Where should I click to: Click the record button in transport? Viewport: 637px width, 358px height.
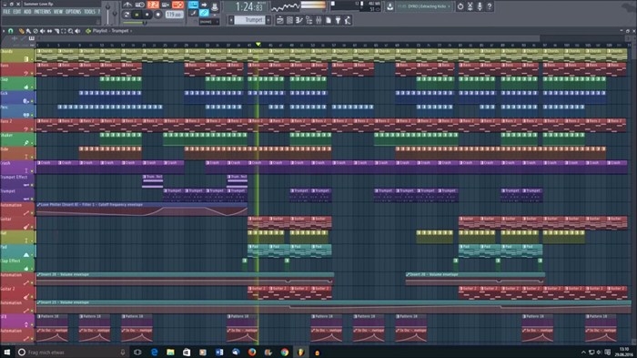158,15
